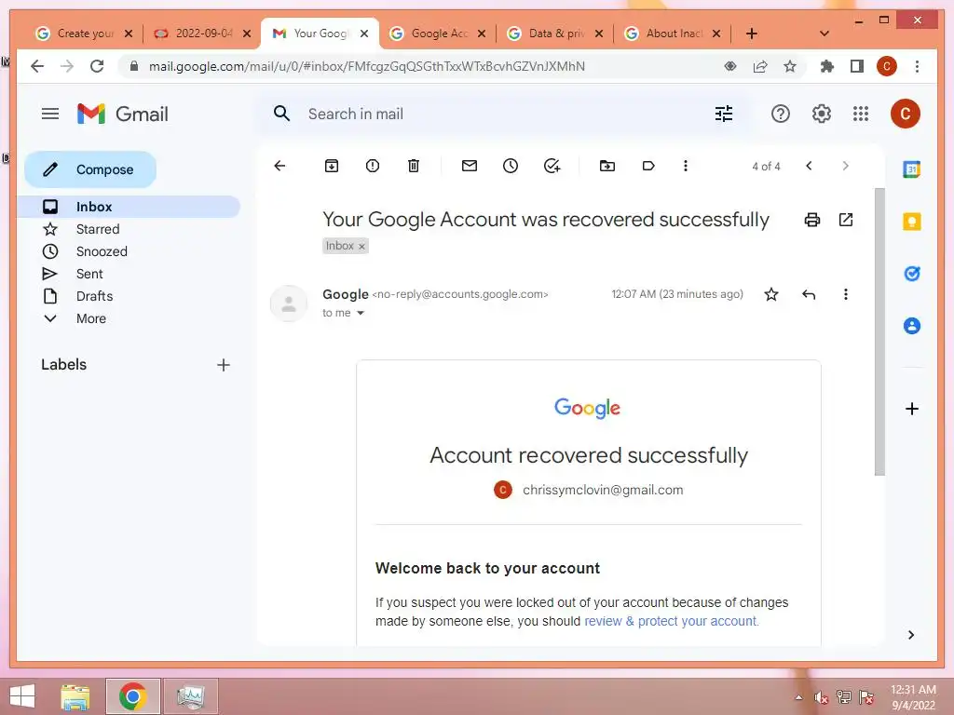Open the tab search dropdown
The height and width of the screenshot is (715, 954).
coord(824,34)
